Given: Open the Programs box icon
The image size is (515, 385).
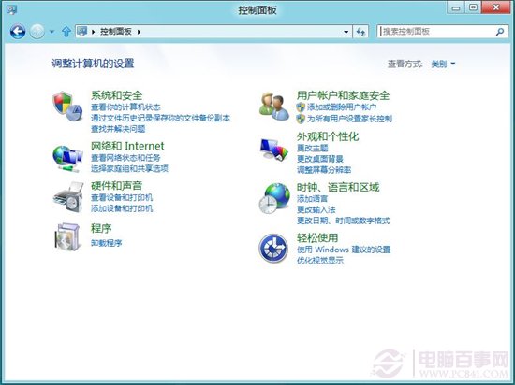Looking at the screenshot, I should (67, 236).
